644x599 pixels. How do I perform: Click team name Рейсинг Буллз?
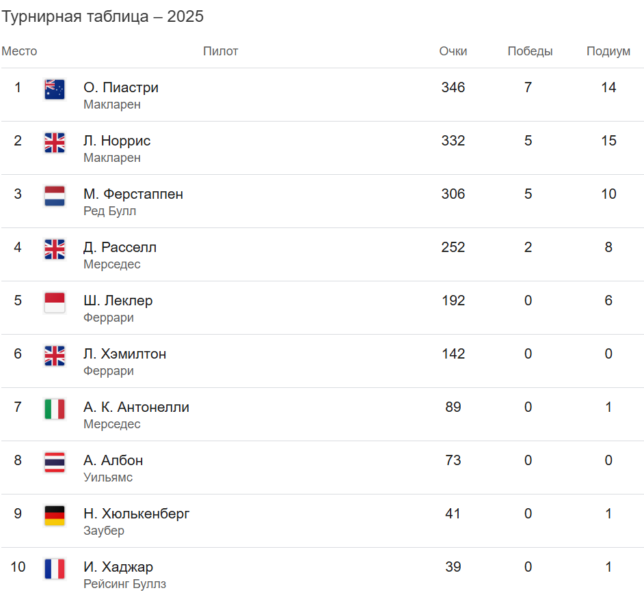[124, 584]
